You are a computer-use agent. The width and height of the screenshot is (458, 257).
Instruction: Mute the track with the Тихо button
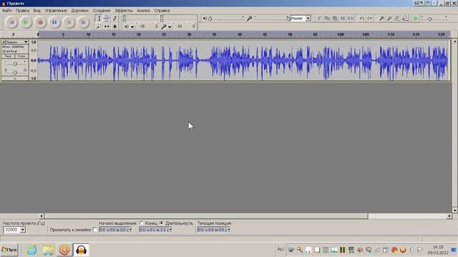8,56
